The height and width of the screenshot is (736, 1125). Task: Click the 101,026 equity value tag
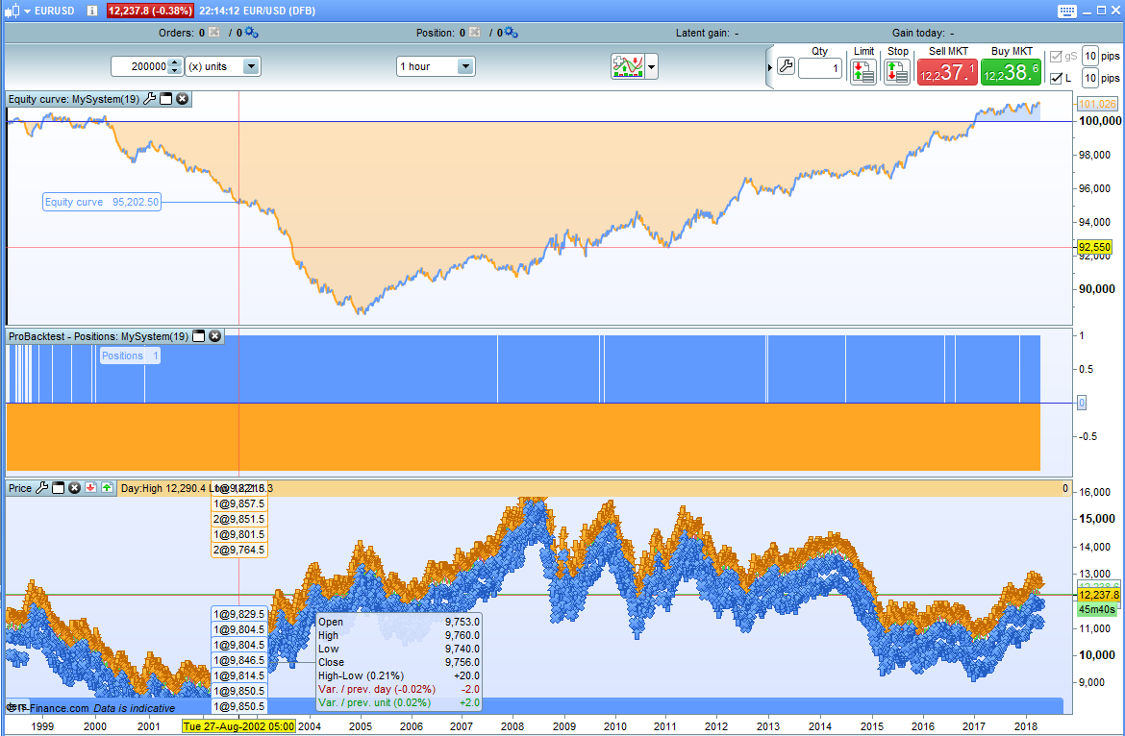(1097, 104)
